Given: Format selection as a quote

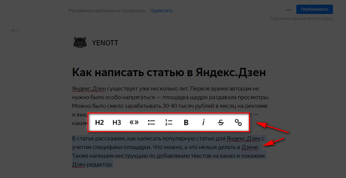Looking at the screenshot, I should [134, 123].
